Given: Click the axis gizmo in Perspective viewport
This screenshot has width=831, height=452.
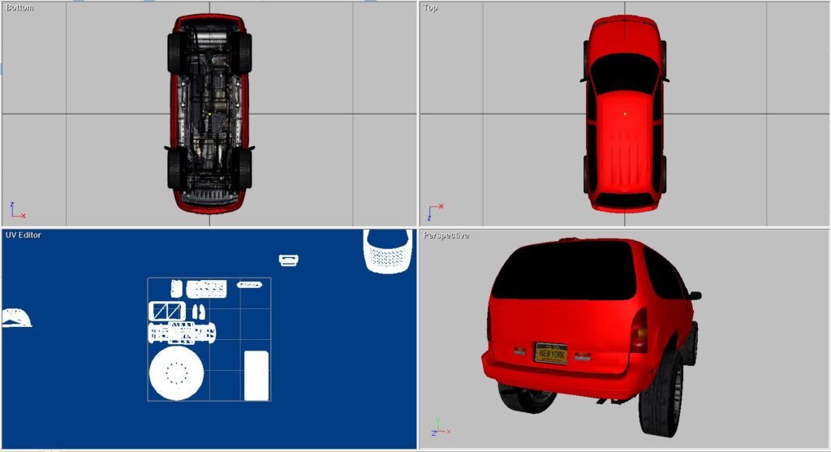Looking at the screenshot, I should click(x=439, y=428).
